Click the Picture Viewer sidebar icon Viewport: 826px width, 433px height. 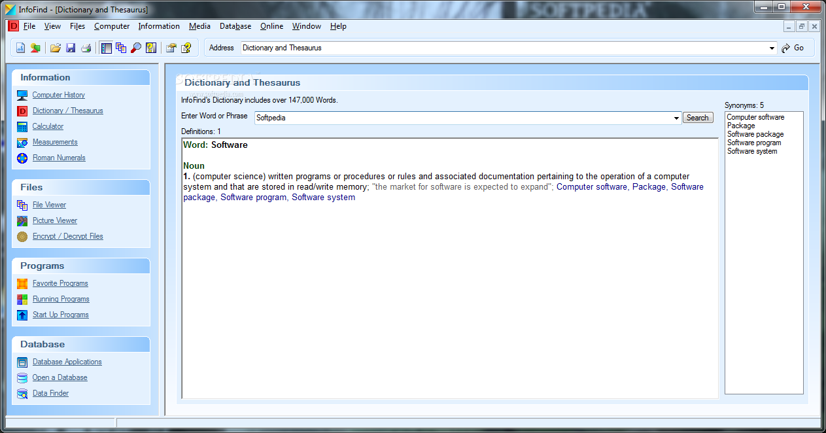coord(22,220)
